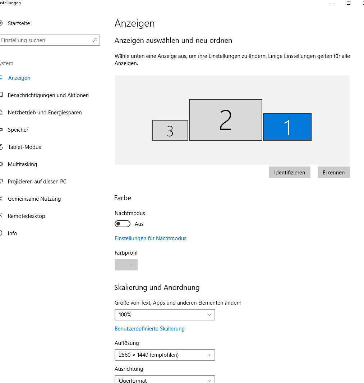Click the search magnifier icon
The width and height of the screenshot is (364, 383).
(95, 40)
